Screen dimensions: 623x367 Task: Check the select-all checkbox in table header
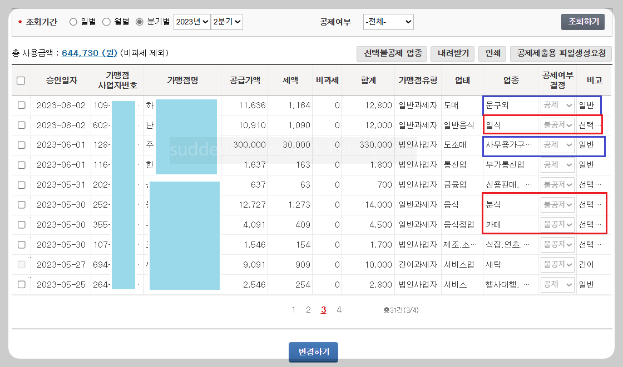[x=21, y=81]
